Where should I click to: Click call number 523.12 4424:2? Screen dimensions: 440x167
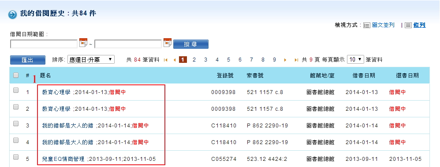267,159
